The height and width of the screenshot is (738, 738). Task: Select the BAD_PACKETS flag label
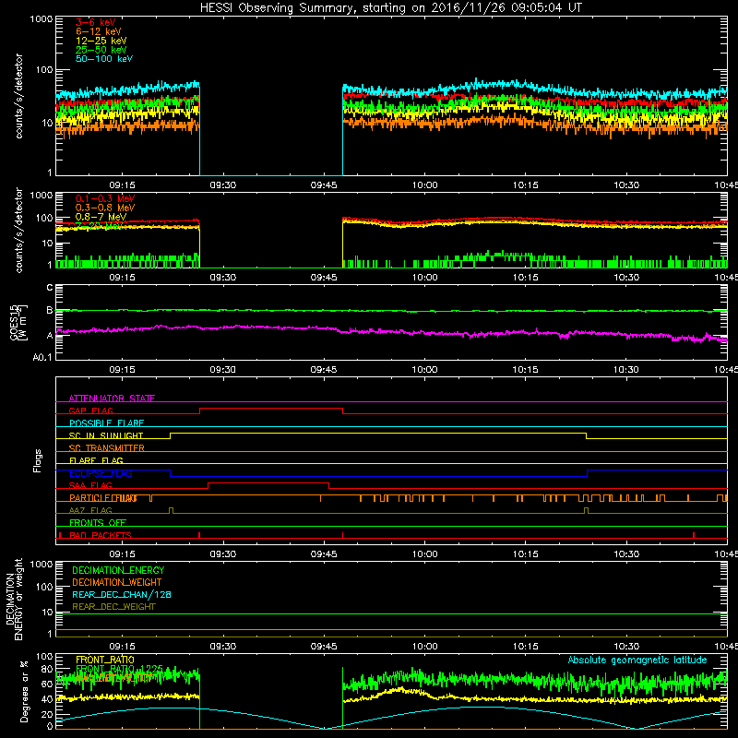point(101,535)
